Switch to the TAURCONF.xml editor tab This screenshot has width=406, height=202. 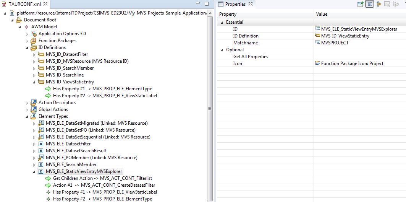24,4
